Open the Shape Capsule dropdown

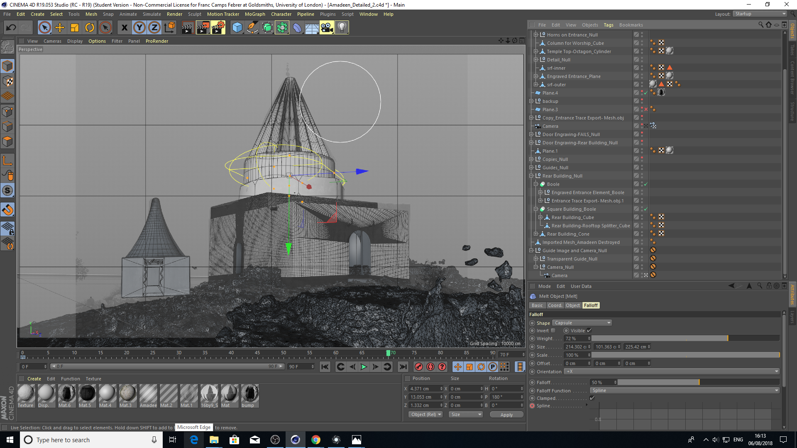tap(582, 323)
